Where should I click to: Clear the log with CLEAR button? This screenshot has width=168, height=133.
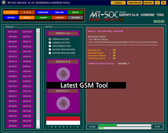pos(92,127)
